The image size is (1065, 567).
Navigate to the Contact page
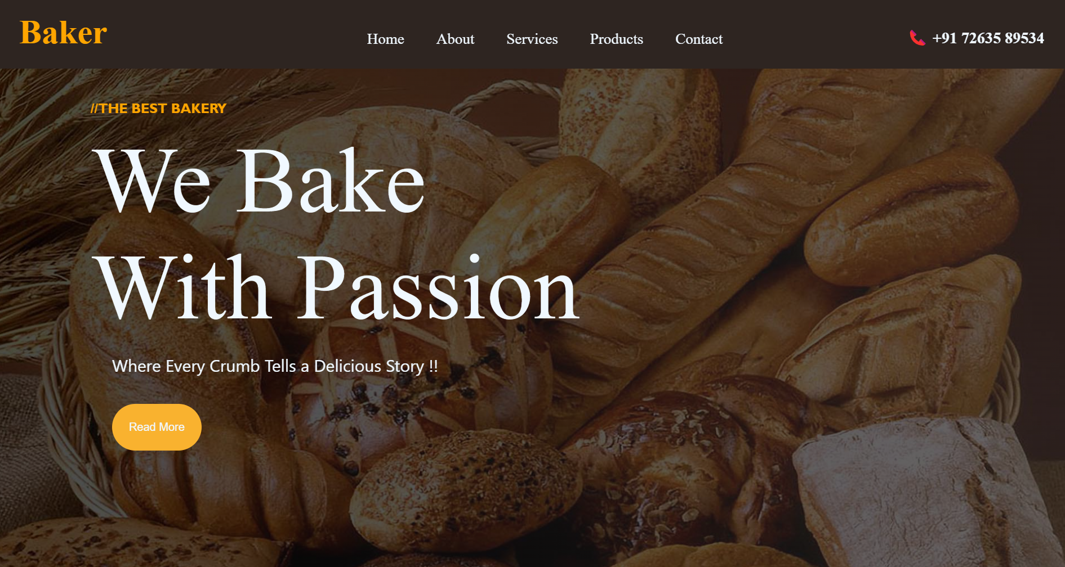tap(698, 39)
